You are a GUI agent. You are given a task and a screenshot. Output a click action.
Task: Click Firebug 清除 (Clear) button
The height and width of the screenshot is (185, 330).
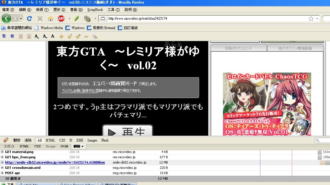(x=28, y=140)
